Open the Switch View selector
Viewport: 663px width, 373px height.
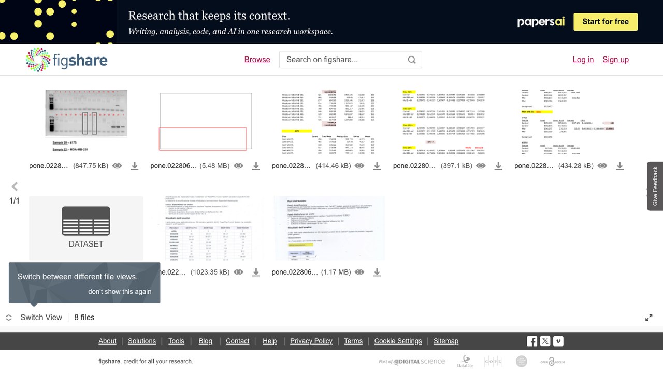click(x=34, y=318)
